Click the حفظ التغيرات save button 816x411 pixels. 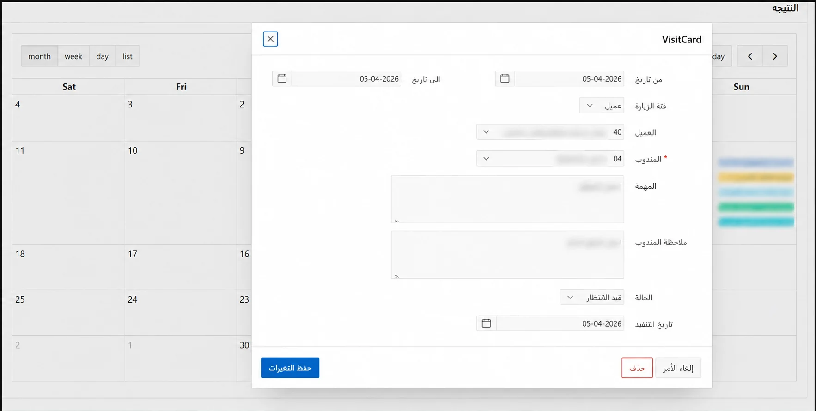pos(290,368)
